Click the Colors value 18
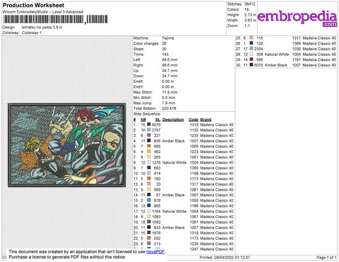 point(247,10)
